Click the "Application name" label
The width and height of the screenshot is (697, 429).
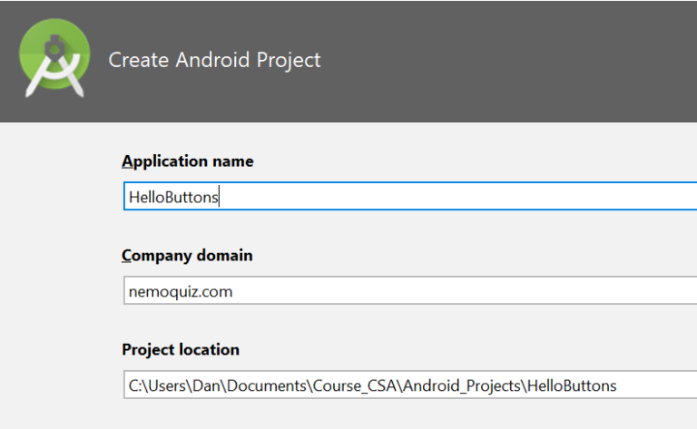click(188, 161)
